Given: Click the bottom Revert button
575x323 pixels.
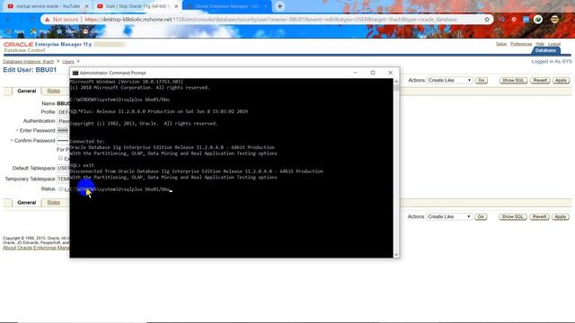Looking at the screenshot, I should pos(539,217).
